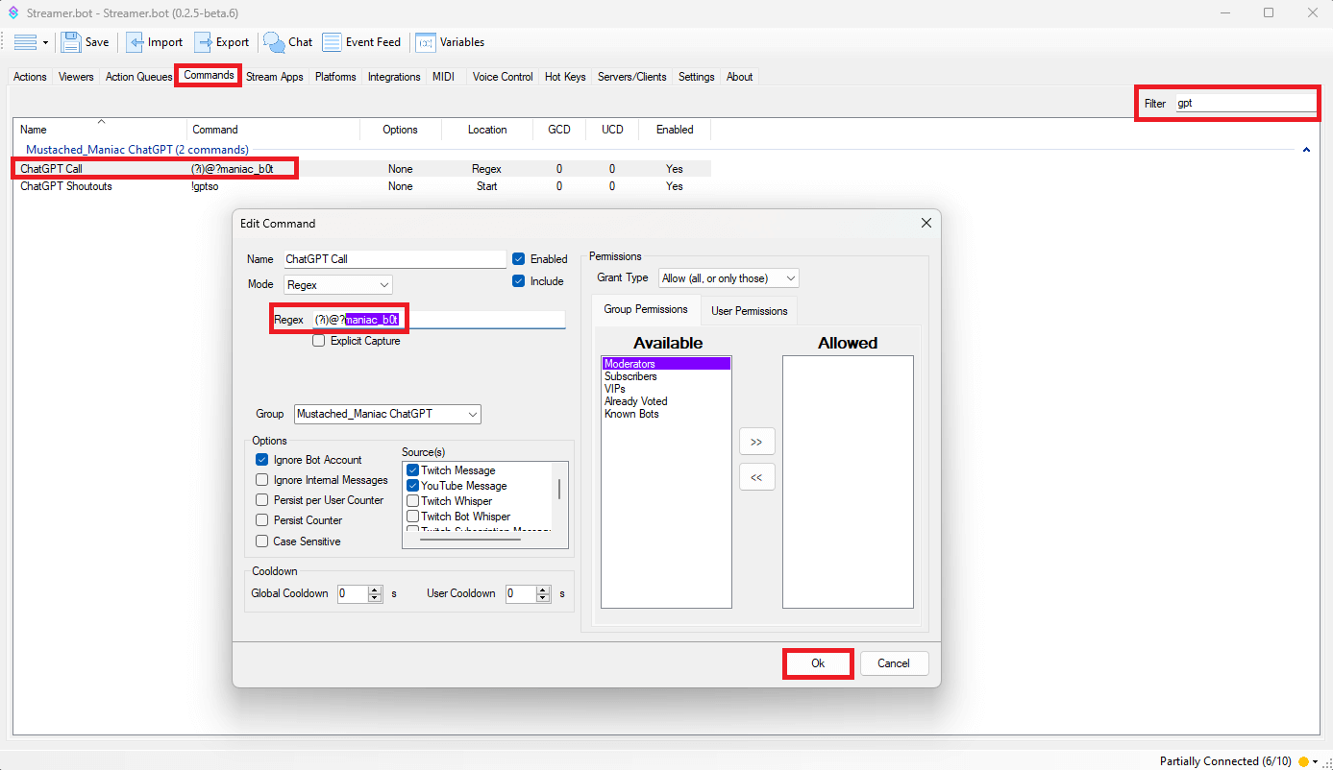Switch to the User Permissions tab
Screen dimensions: 1333x770
[749, 311]
